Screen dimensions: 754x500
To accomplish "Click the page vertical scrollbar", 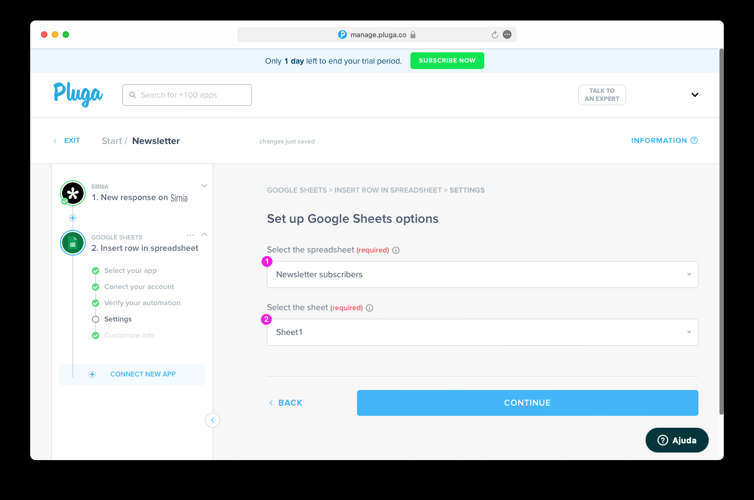I will pos(722,232).
